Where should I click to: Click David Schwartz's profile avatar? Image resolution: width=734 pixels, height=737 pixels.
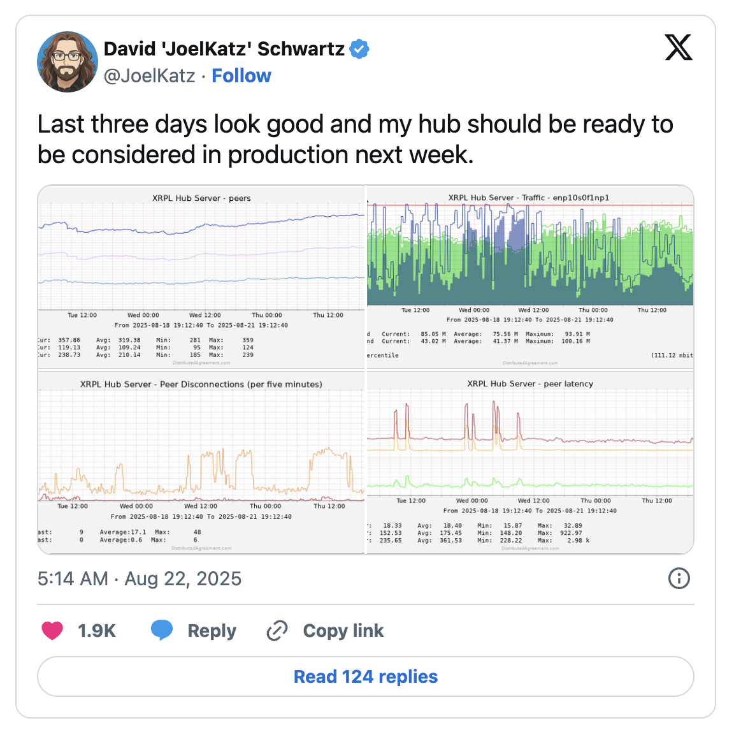68,62
